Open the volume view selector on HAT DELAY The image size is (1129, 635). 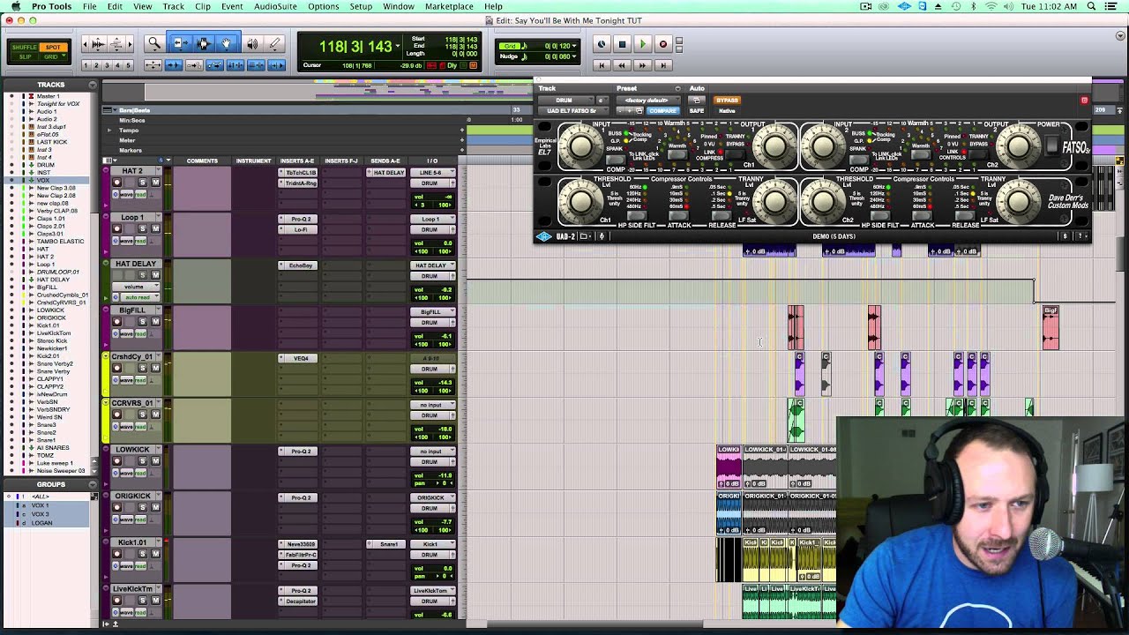136,287
